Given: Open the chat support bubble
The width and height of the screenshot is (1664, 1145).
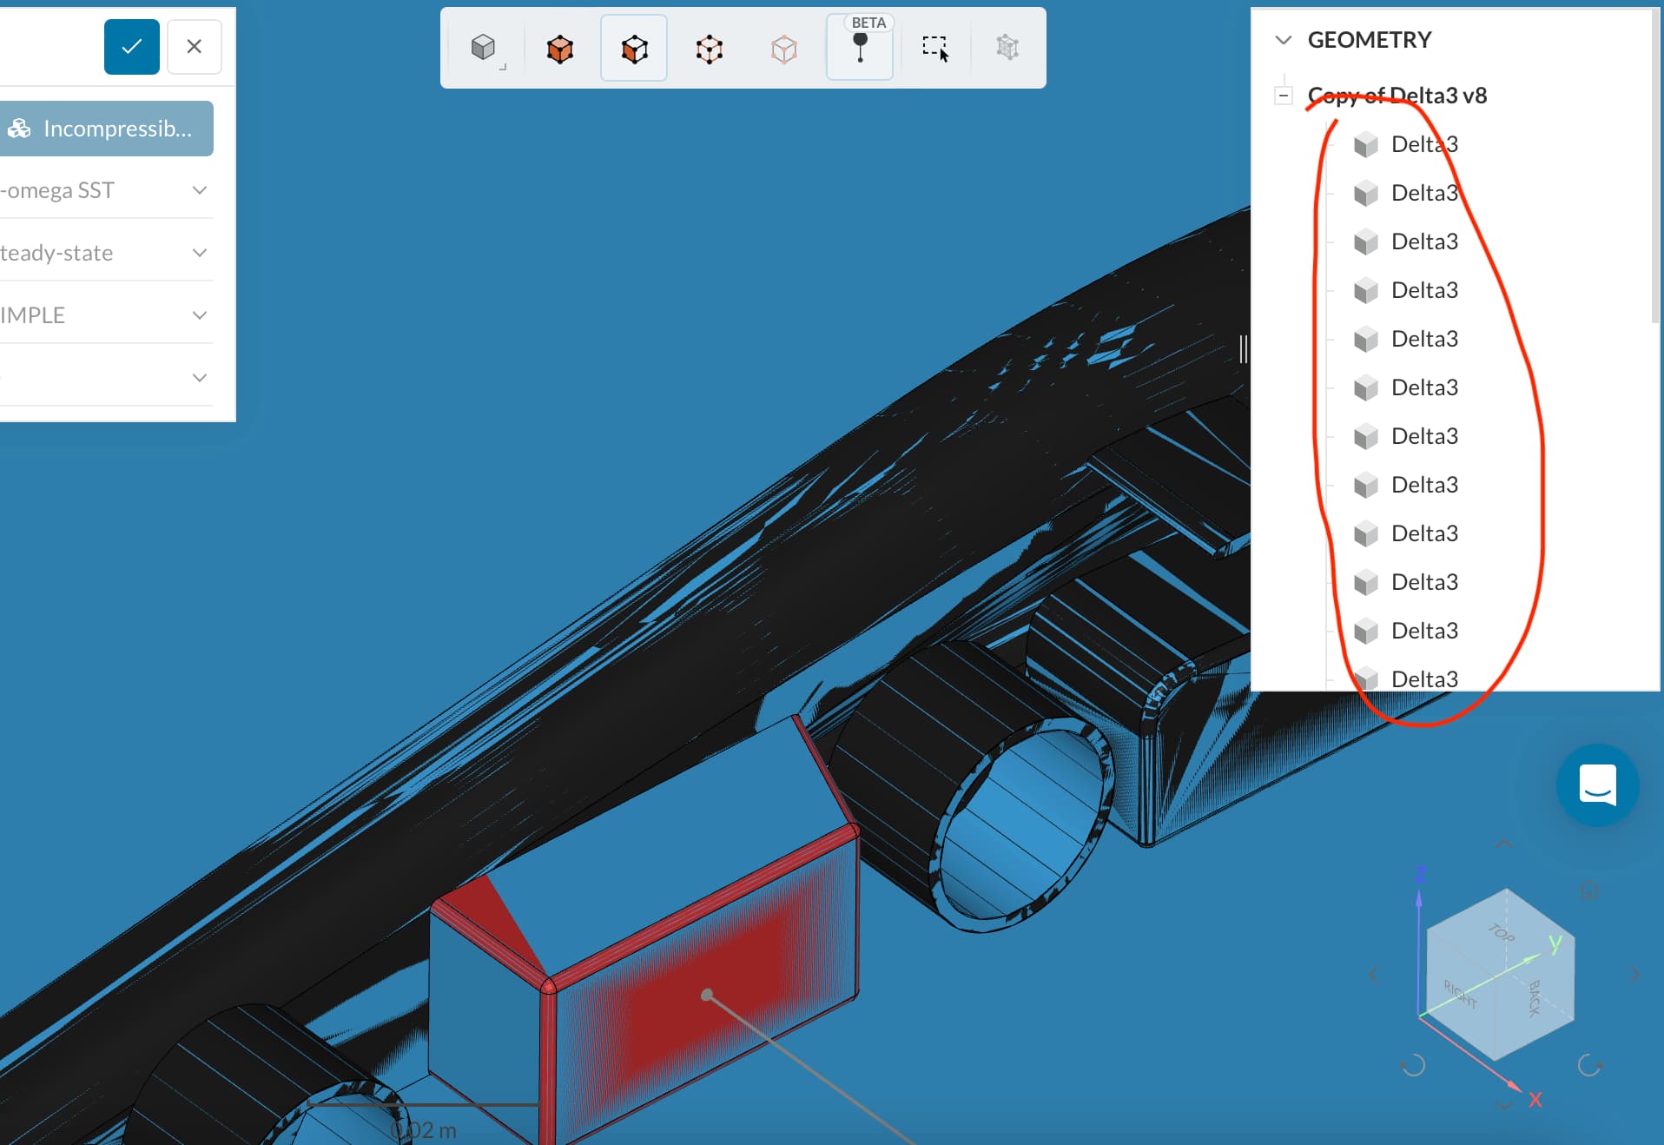Looking at the screenshot, I should click(x=1598, y=784).
